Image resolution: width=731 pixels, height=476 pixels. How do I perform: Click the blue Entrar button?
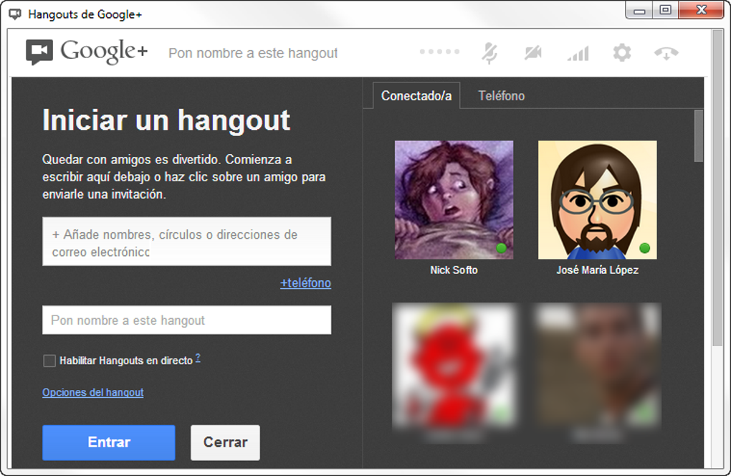click(109, 442)
